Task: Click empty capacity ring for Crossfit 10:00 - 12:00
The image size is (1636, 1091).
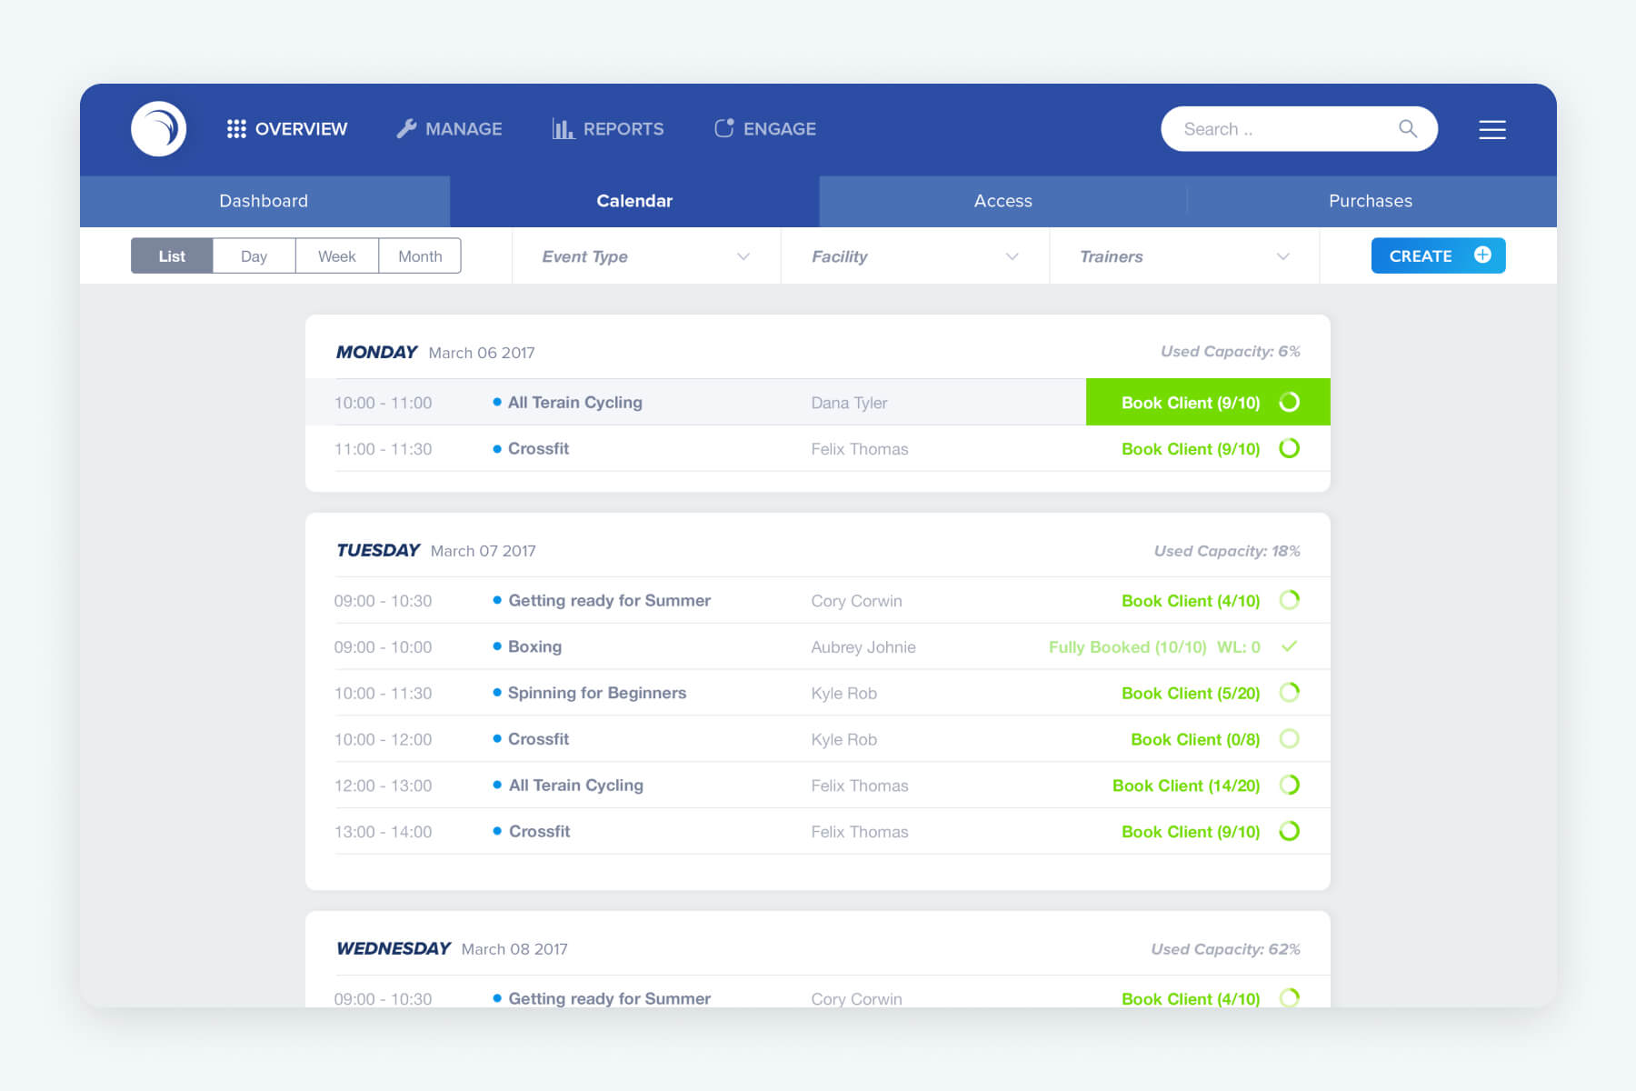Action: click(1289, 739)
